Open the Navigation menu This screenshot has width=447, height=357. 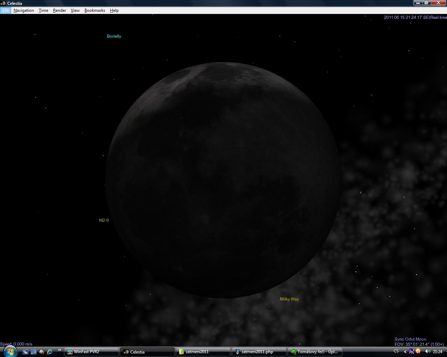click(x=24, y=10)
